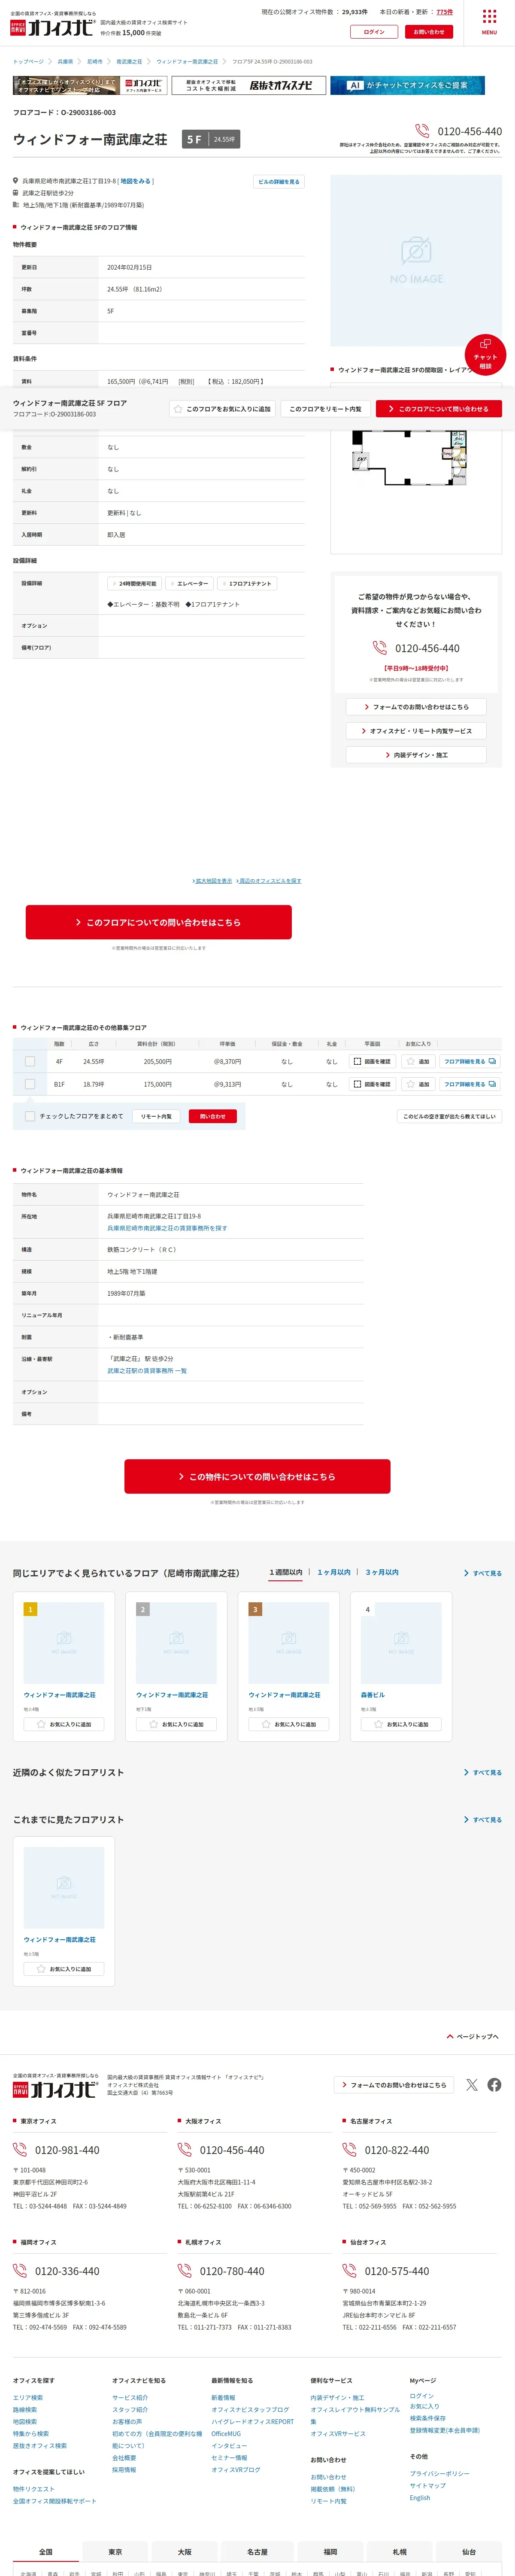Switch to the 1週間以内 tab
The image size is (515, 2576).
coord(286,1572)
